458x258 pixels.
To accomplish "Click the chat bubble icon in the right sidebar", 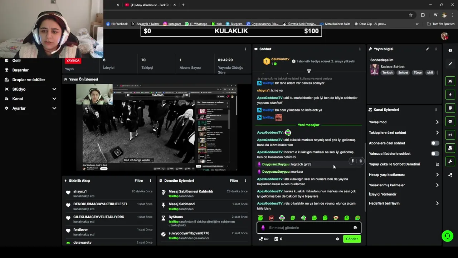I will [450, 121].
